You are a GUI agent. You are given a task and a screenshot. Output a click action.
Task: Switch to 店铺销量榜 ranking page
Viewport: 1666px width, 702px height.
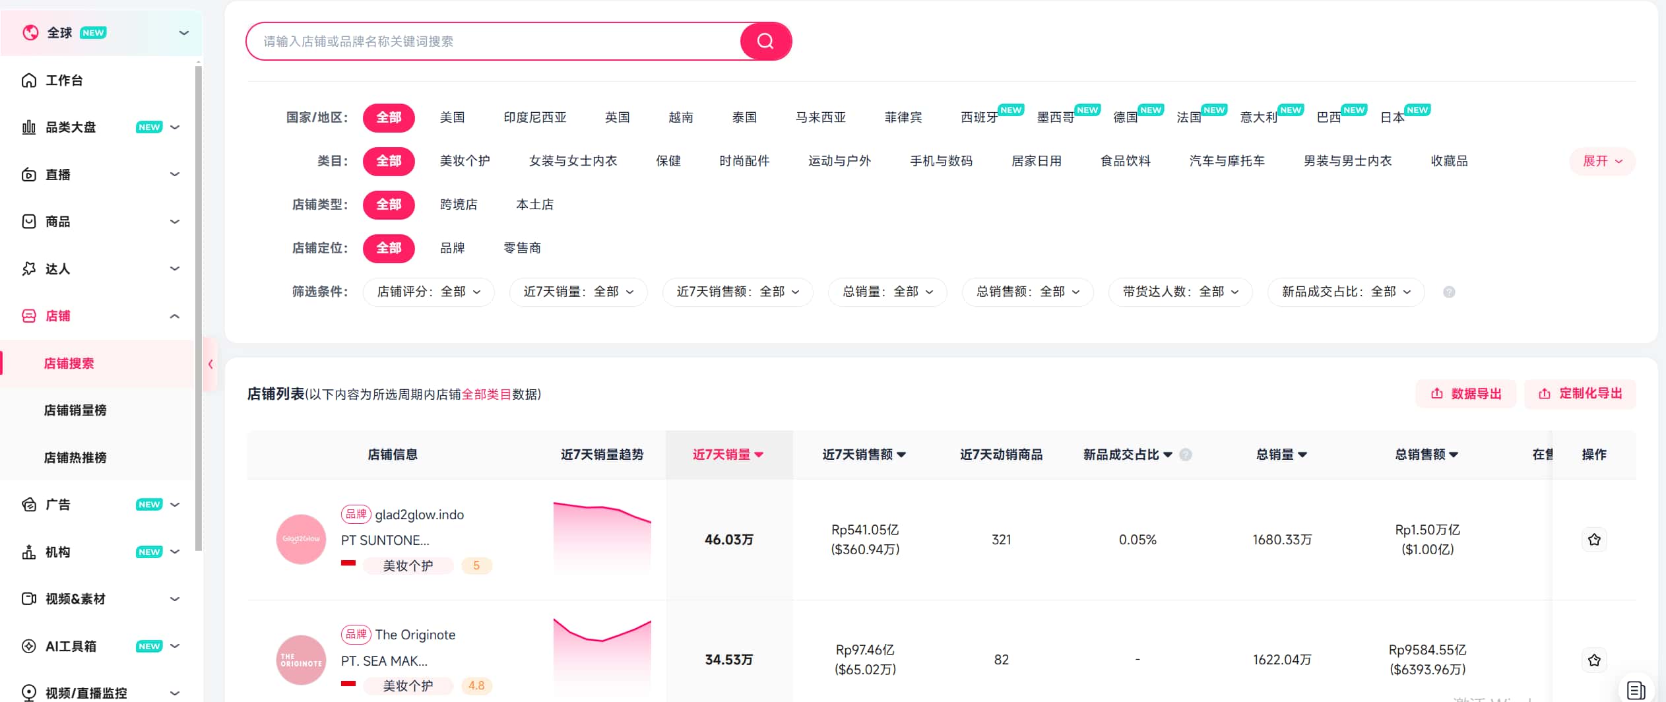coord(75,410)
